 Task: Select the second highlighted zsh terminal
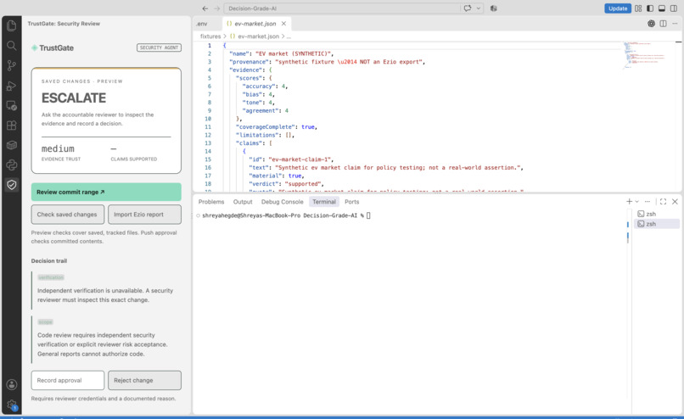point(657,224)
